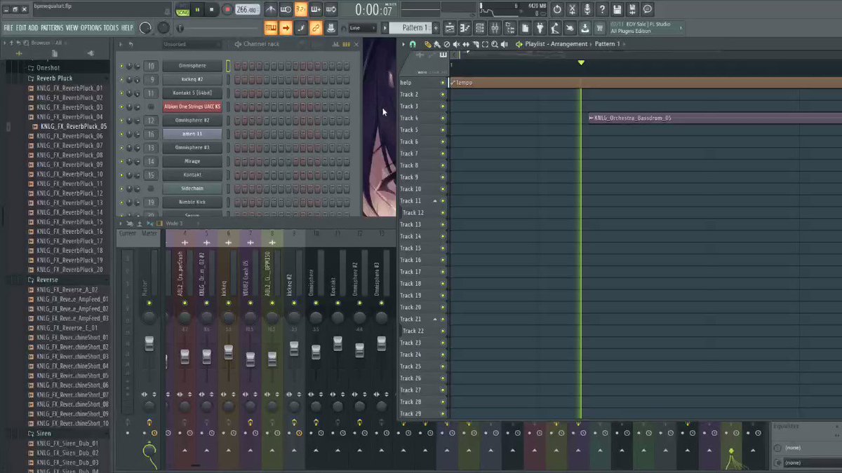Open the Piano roll view icon
This screenshot has width=842, height=473.
point(465,27)
